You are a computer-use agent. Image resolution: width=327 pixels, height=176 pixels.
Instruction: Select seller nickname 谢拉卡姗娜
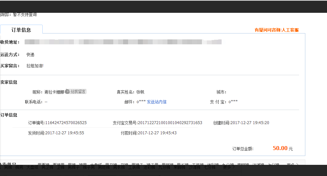(x=54, y=92)
